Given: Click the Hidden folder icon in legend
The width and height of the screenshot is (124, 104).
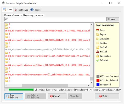Looking at the screenshot, I should click(98, 43).
